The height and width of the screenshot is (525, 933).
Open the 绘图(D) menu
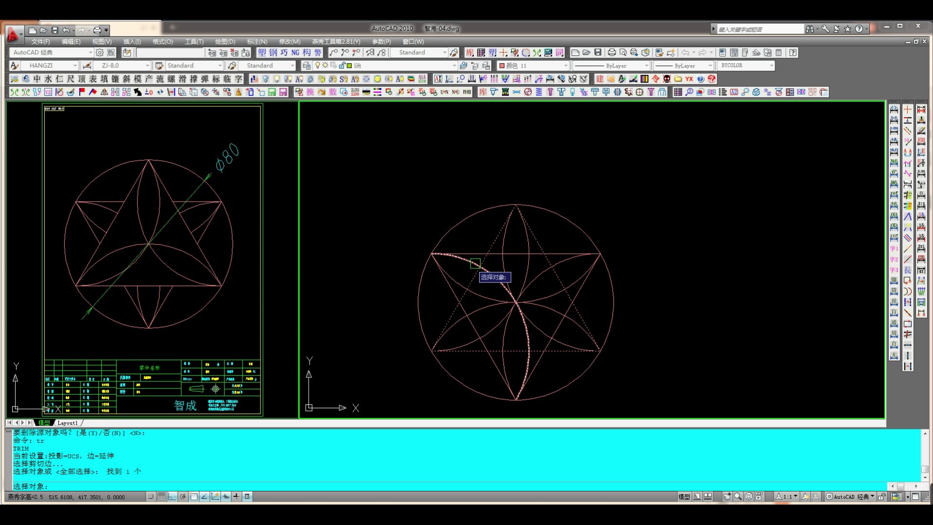tap(225, 42)
